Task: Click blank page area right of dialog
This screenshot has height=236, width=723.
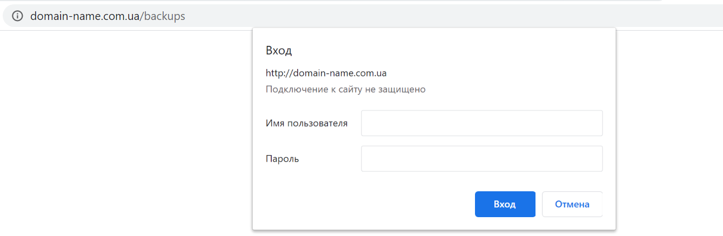Action: (670, 135)
